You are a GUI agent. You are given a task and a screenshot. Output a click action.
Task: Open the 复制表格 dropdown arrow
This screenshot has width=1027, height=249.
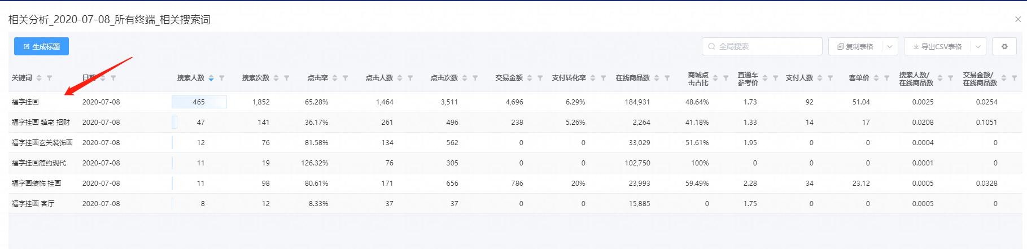[890, 46]
